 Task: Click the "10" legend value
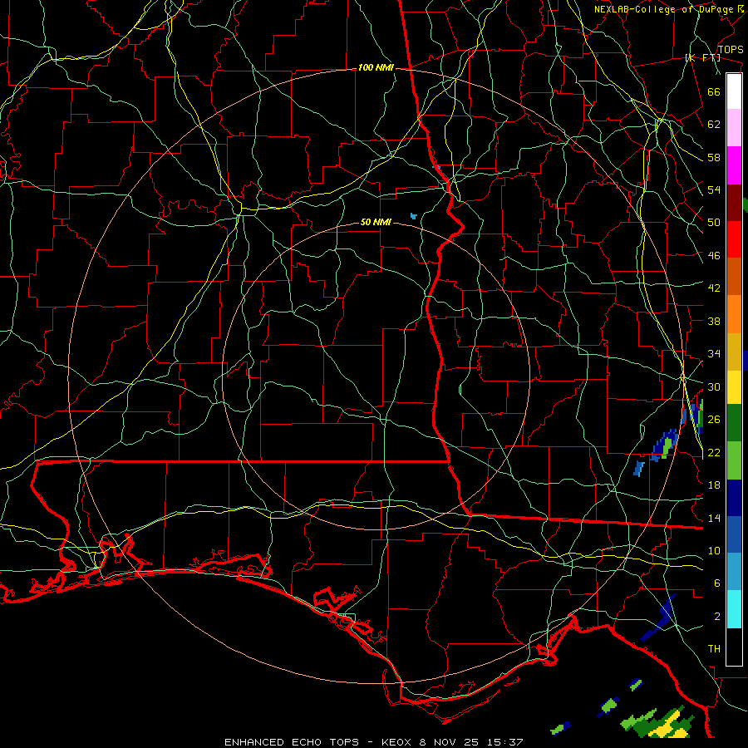[714, 551]
